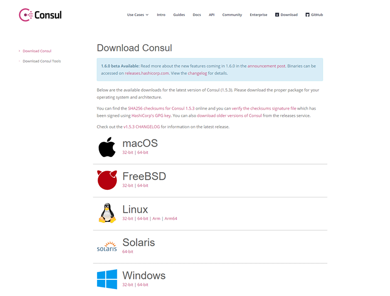
Task: Click the Consul wordmark text in header
Action: click(48, 15)
